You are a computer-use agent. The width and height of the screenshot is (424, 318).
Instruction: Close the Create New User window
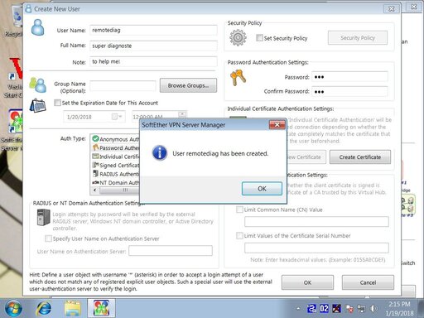coord(392,8)
